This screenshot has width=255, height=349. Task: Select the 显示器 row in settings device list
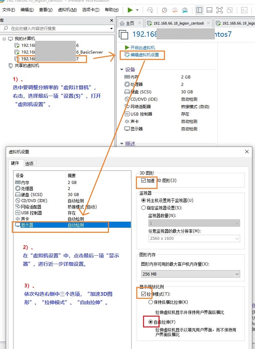click(x=72, y=225)
